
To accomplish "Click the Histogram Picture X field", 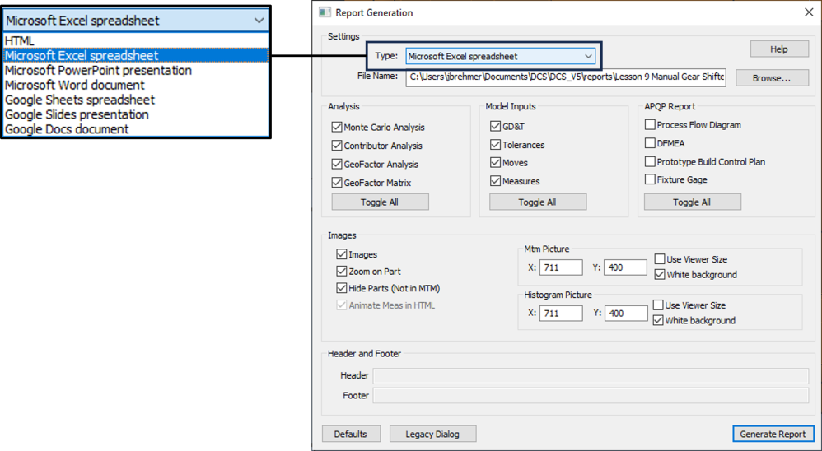I will (561, 314).
